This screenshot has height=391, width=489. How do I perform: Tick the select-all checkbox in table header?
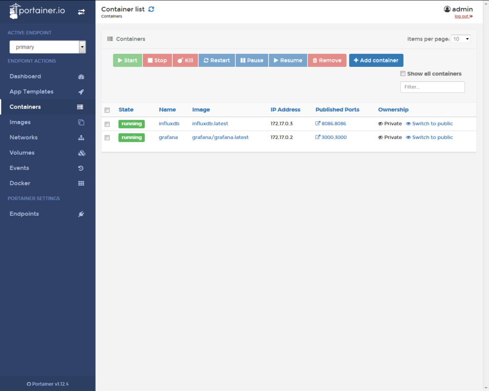pos(107,110)
